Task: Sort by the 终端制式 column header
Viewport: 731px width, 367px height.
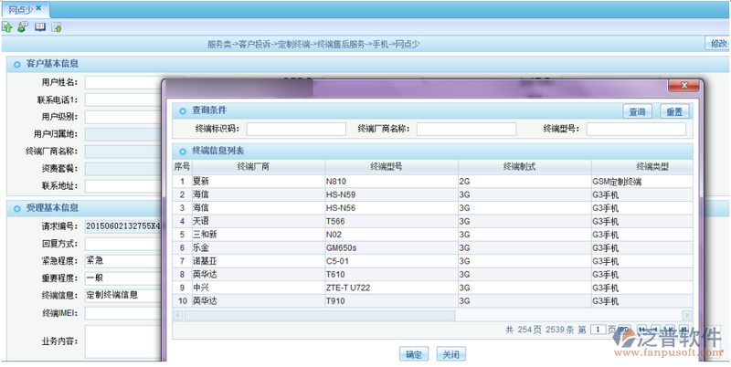Action: click(519, 166)
